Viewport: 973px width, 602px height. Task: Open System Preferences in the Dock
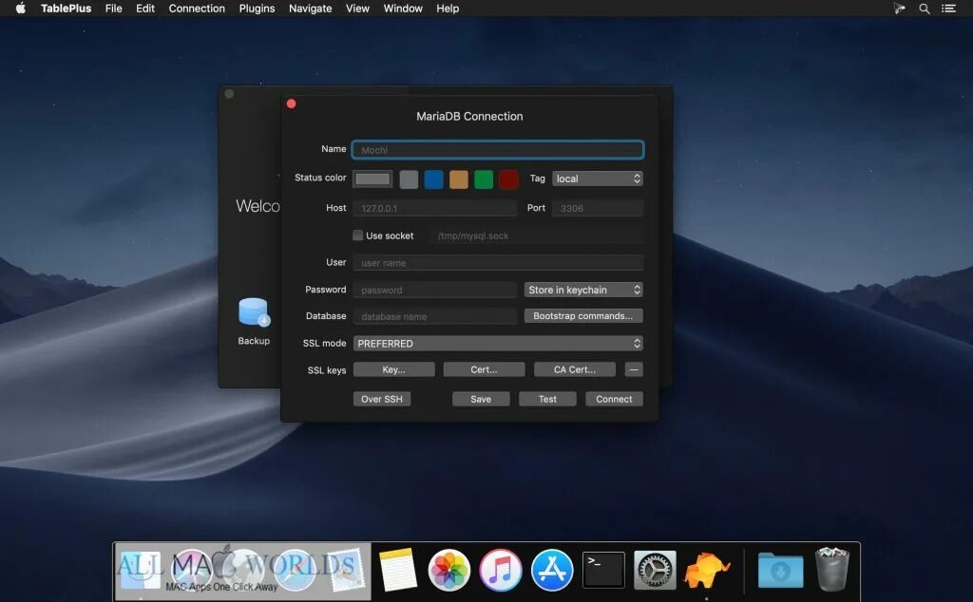(x=655, y=569)
